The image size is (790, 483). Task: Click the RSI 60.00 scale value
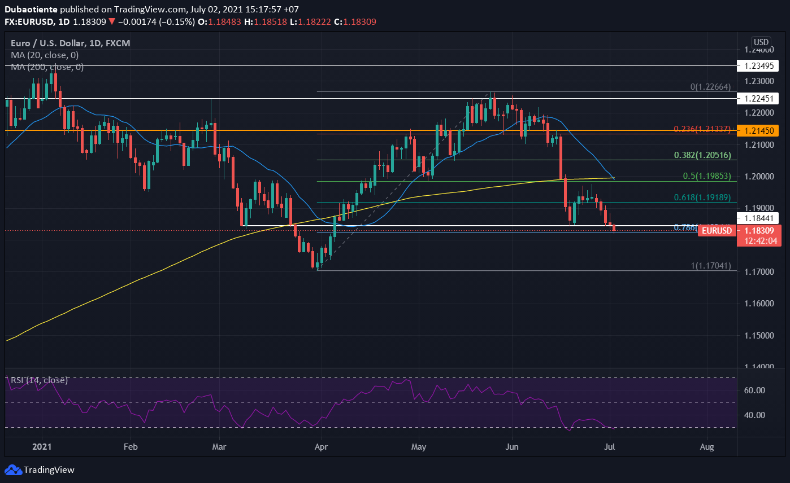click(756, 390)
